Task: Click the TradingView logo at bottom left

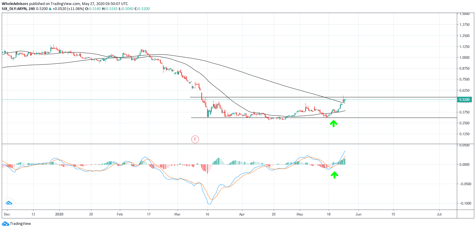Action: [x=16, y=224]
